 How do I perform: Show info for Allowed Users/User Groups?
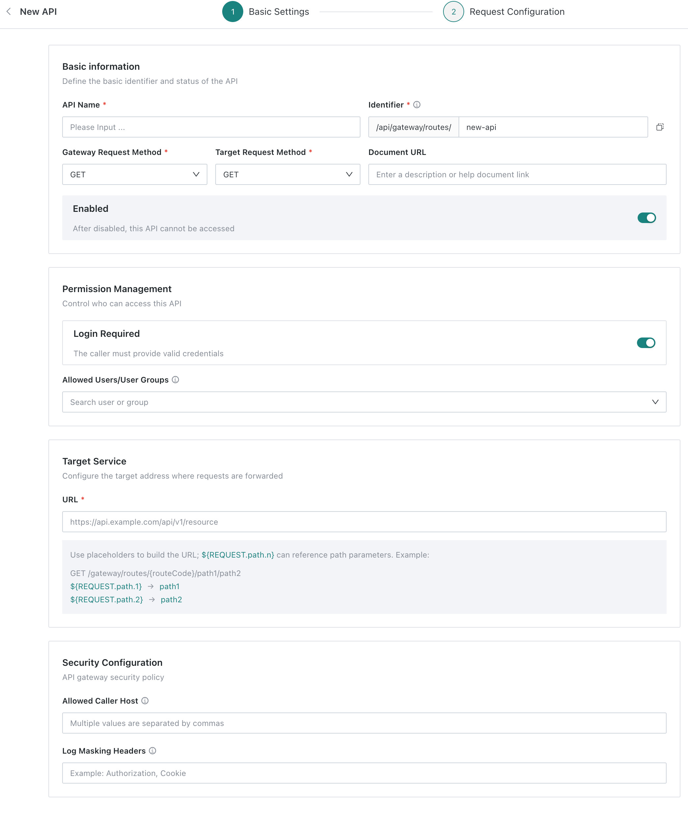pos(175,380)
